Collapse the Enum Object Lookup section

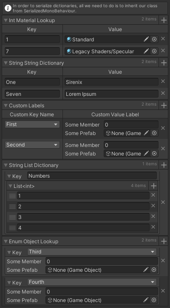[6, 242]
